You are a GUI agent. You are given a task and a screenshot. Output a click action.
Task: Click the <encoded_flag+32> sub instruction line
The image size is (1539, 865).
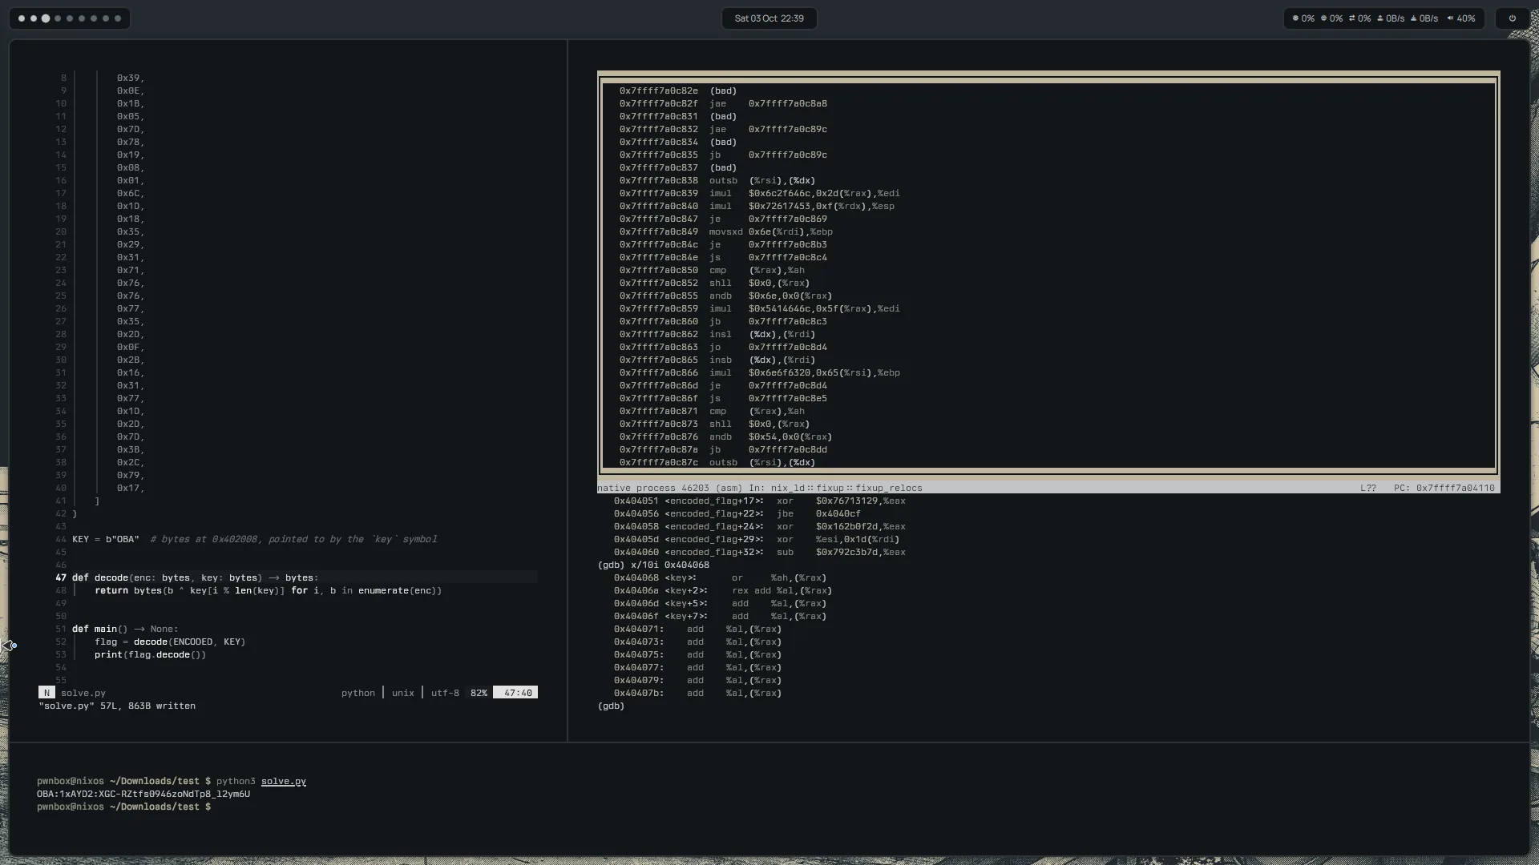click(760, 552)
